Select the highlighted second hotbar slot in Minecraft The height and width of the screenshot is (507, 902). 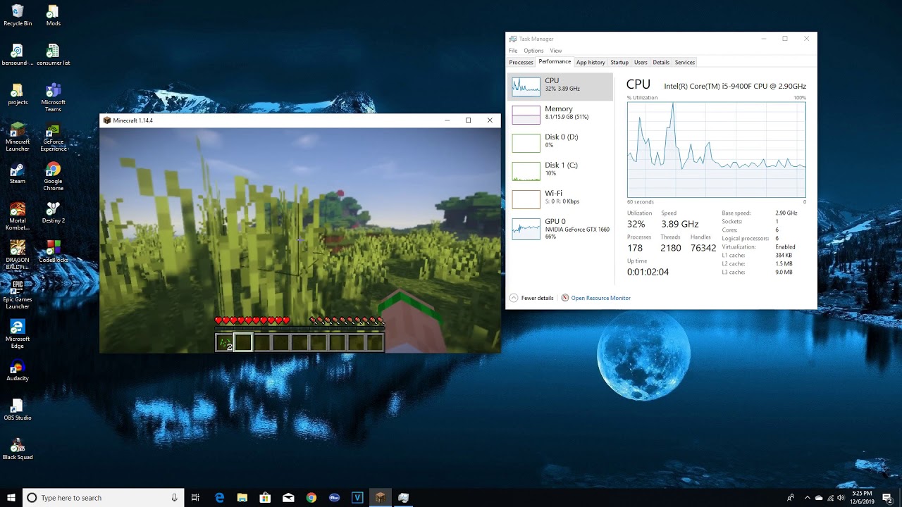pos(243,343)
